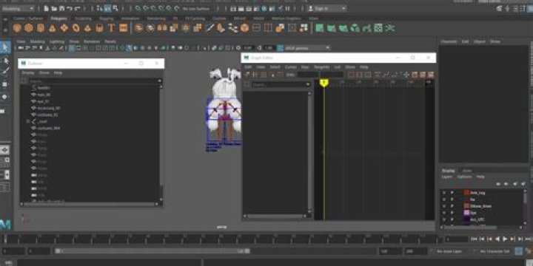Click the Open Scene folder icon
This screenshot has height=266, width=533.
[54, 8]
